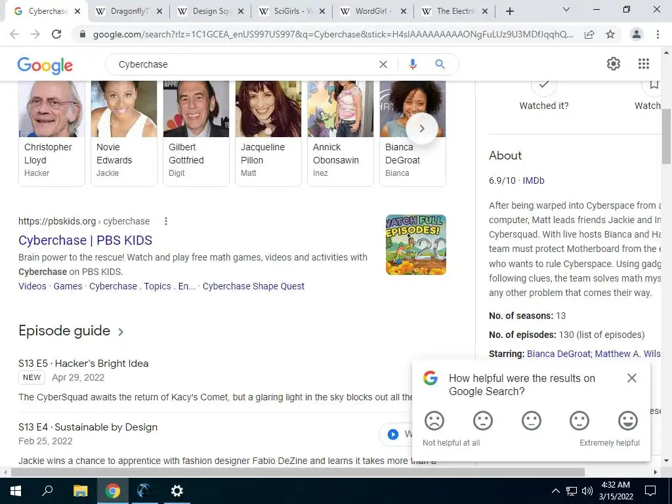672x504 pixels.
Task: Click the browser back arrow
Action: (14, 34)
